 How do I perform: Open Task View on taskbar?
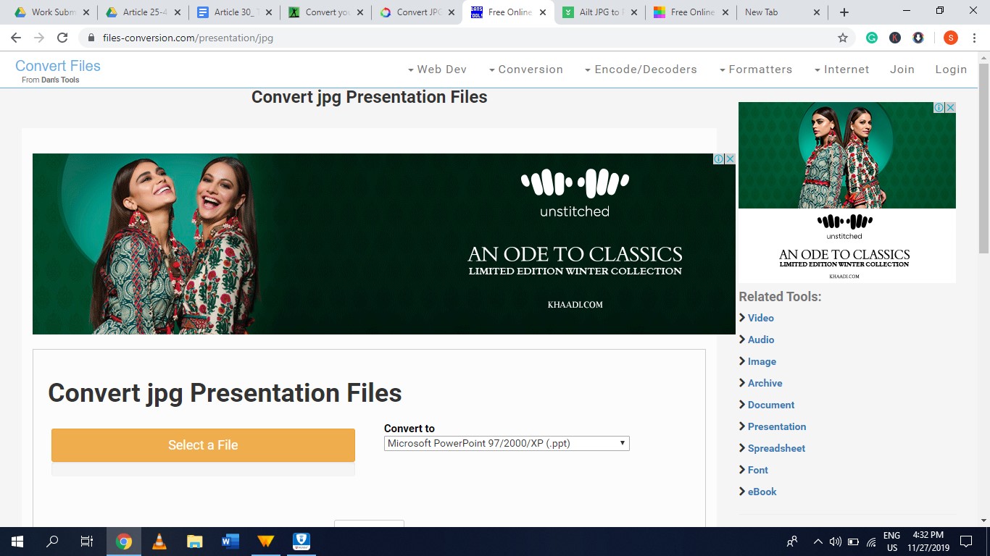click(86, 542)
